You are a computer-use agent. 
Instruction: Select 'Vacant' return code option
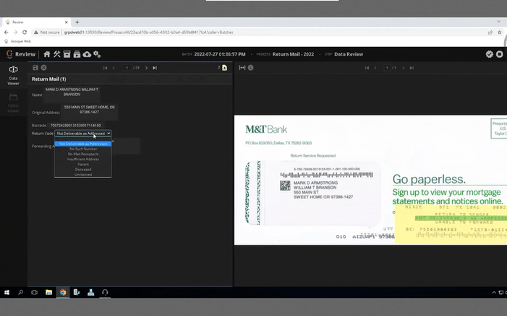click(83, 164)
